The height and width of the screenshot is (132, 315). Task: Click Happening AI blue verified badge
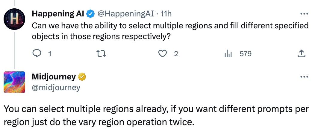tap(90, 14)
